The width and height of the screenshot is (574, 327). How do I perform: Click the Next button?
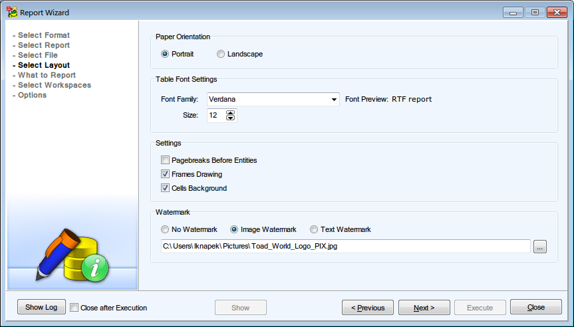(x=424, y=308)
